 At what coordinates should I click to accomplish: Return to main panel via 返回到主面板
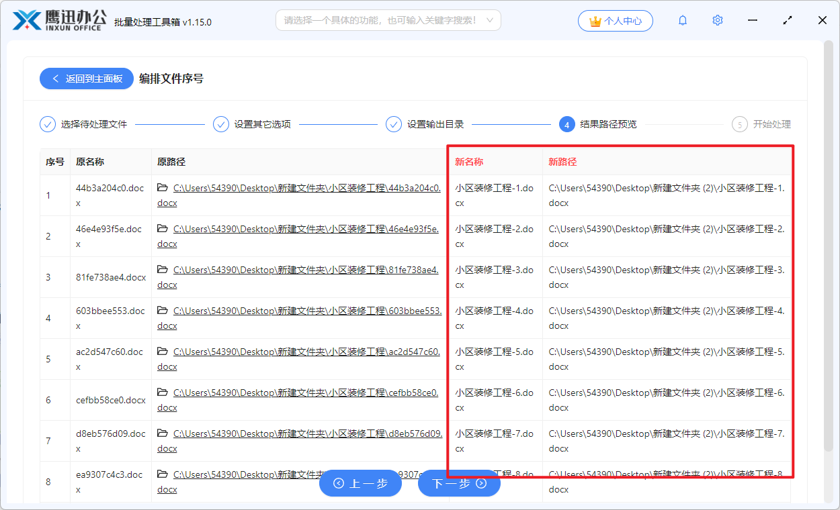86,79
